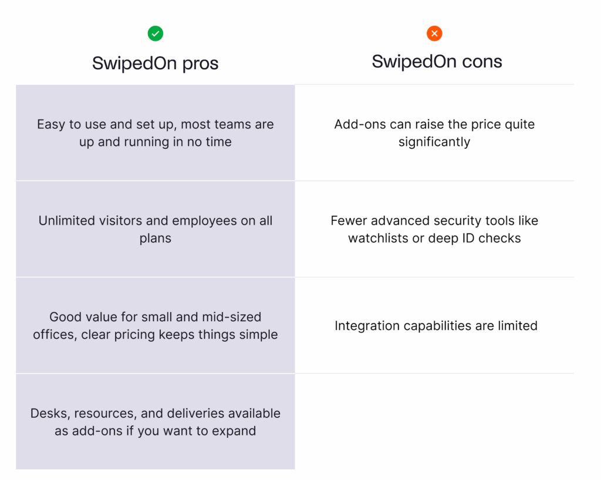This screenshot has height=480, width=601.
Task: Click the orange X icon above cons
Action: tap(434, 34)
